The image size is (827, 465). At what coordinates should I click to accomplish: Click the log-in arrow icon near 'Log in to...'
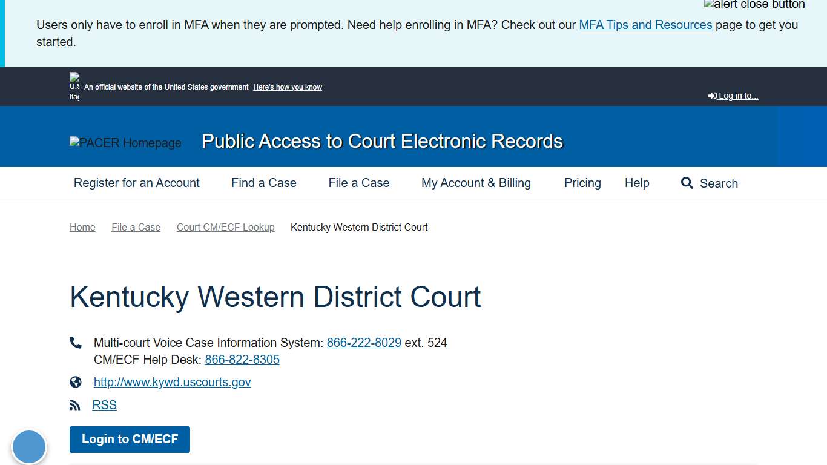(x=712, y=95)
